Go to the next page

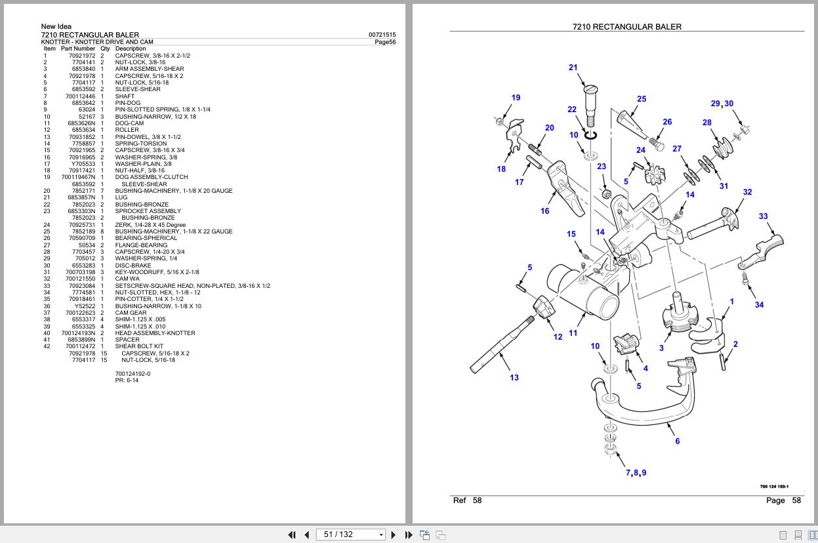(394, 535)
